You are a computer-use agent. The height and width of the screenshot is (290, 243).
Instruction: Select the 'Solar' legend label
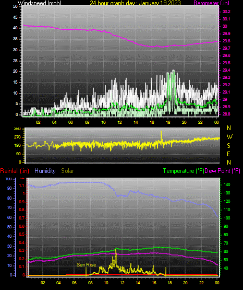point(68,171)
